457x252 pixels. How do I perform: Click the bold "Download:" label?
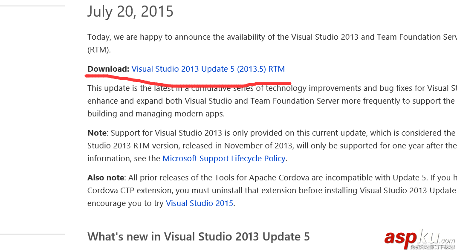tap(108, 69)
